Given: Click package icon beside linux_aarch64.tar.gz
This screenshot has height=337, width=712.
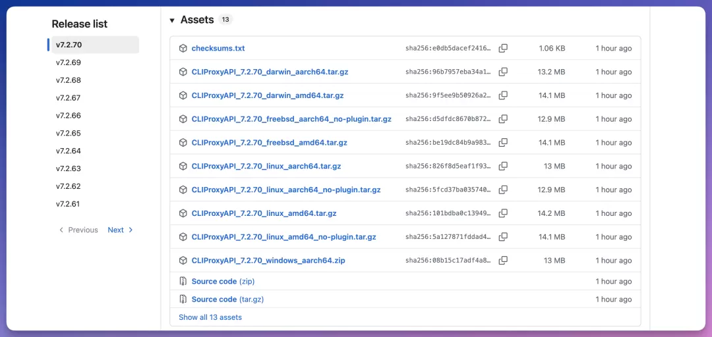Looking at the screenshot, I should coord(183,166).
